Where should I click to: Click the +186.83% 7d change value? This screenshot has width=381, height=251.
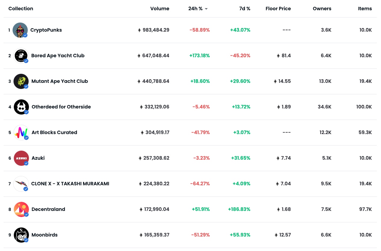239,209
